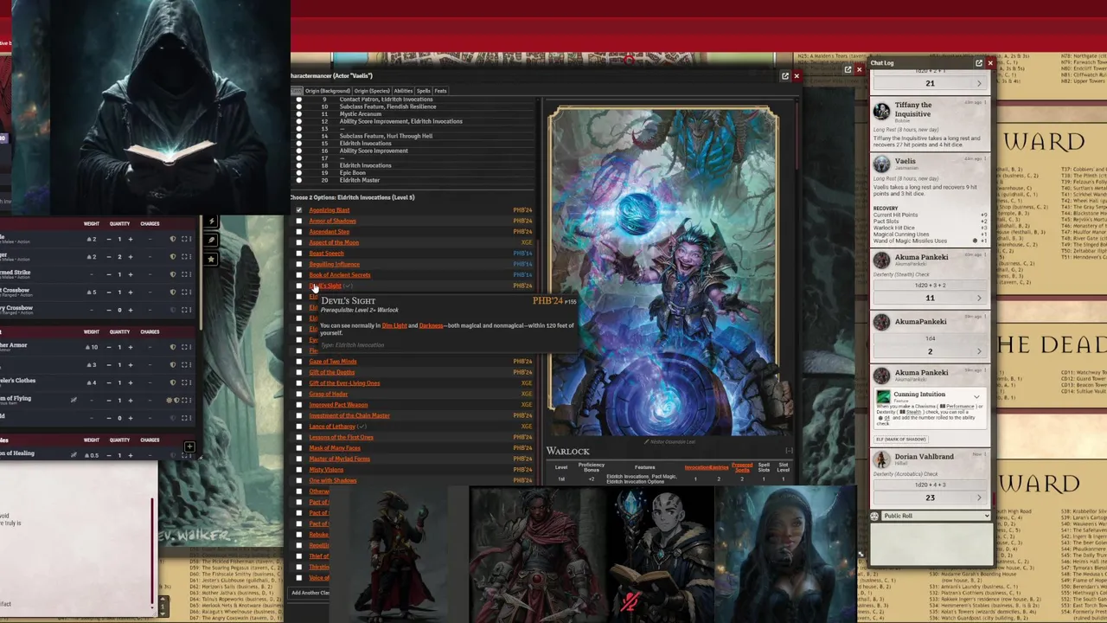
Task: Open the Mask of Many Faces link
Action: pyautogui.click(x=335, y=448)
